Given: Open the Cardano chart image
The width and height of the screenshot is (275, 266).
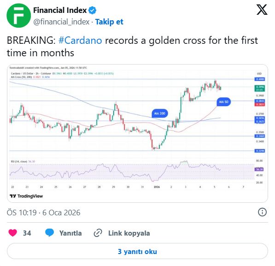Looking at the screenshot, I should click(137, 133).
